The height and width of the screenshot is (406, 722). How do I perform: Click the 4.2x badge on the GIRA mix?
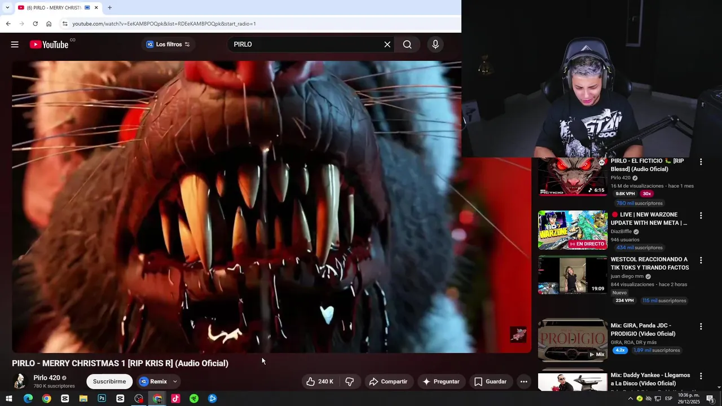[x=620, y=350]
